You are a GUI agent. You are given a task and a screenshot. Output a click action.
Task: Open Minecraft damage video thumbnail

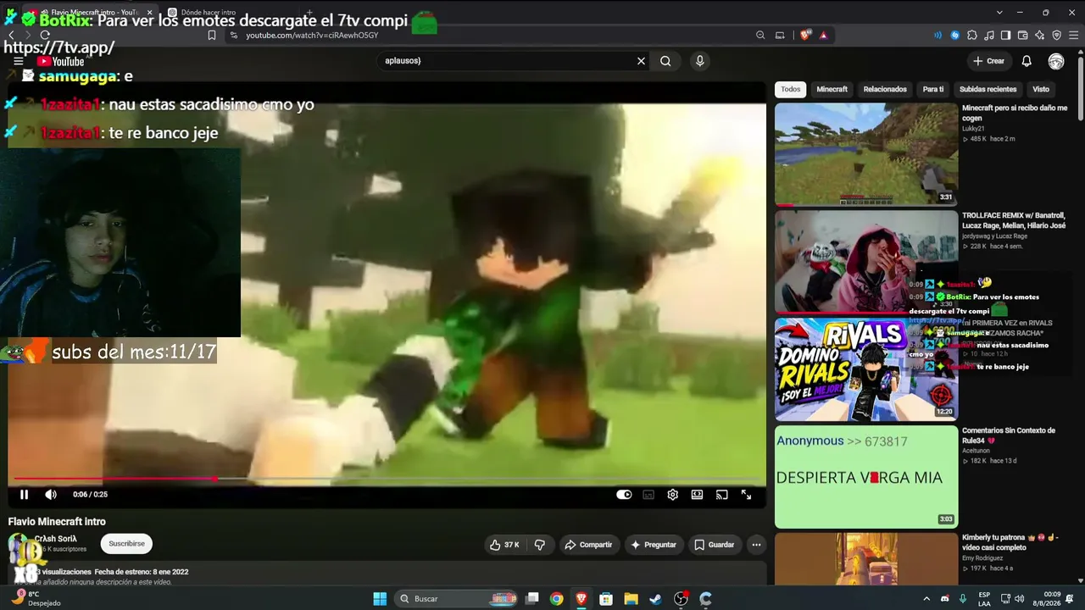[866, 154]
